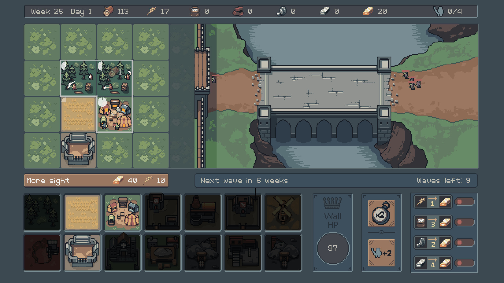Select the blacksmith forge building in palette

[x=203, y=213]
